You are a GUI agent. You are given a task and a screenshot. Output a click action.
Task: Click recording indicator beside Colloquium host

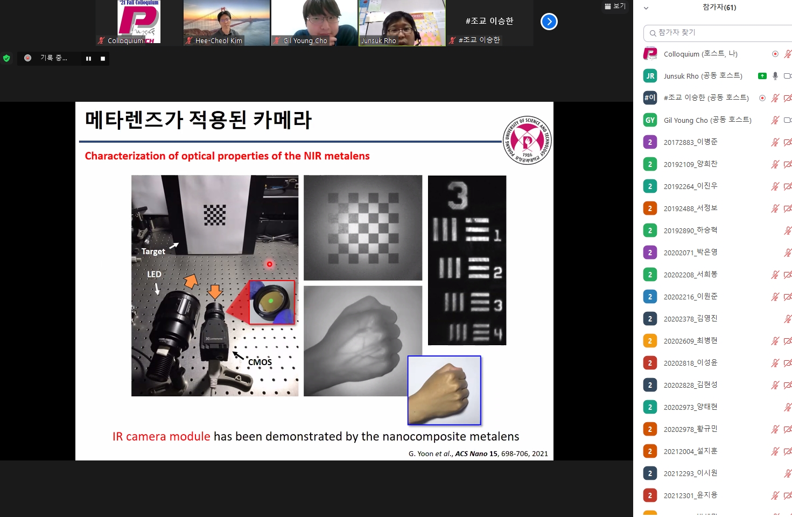pos(775,54)
